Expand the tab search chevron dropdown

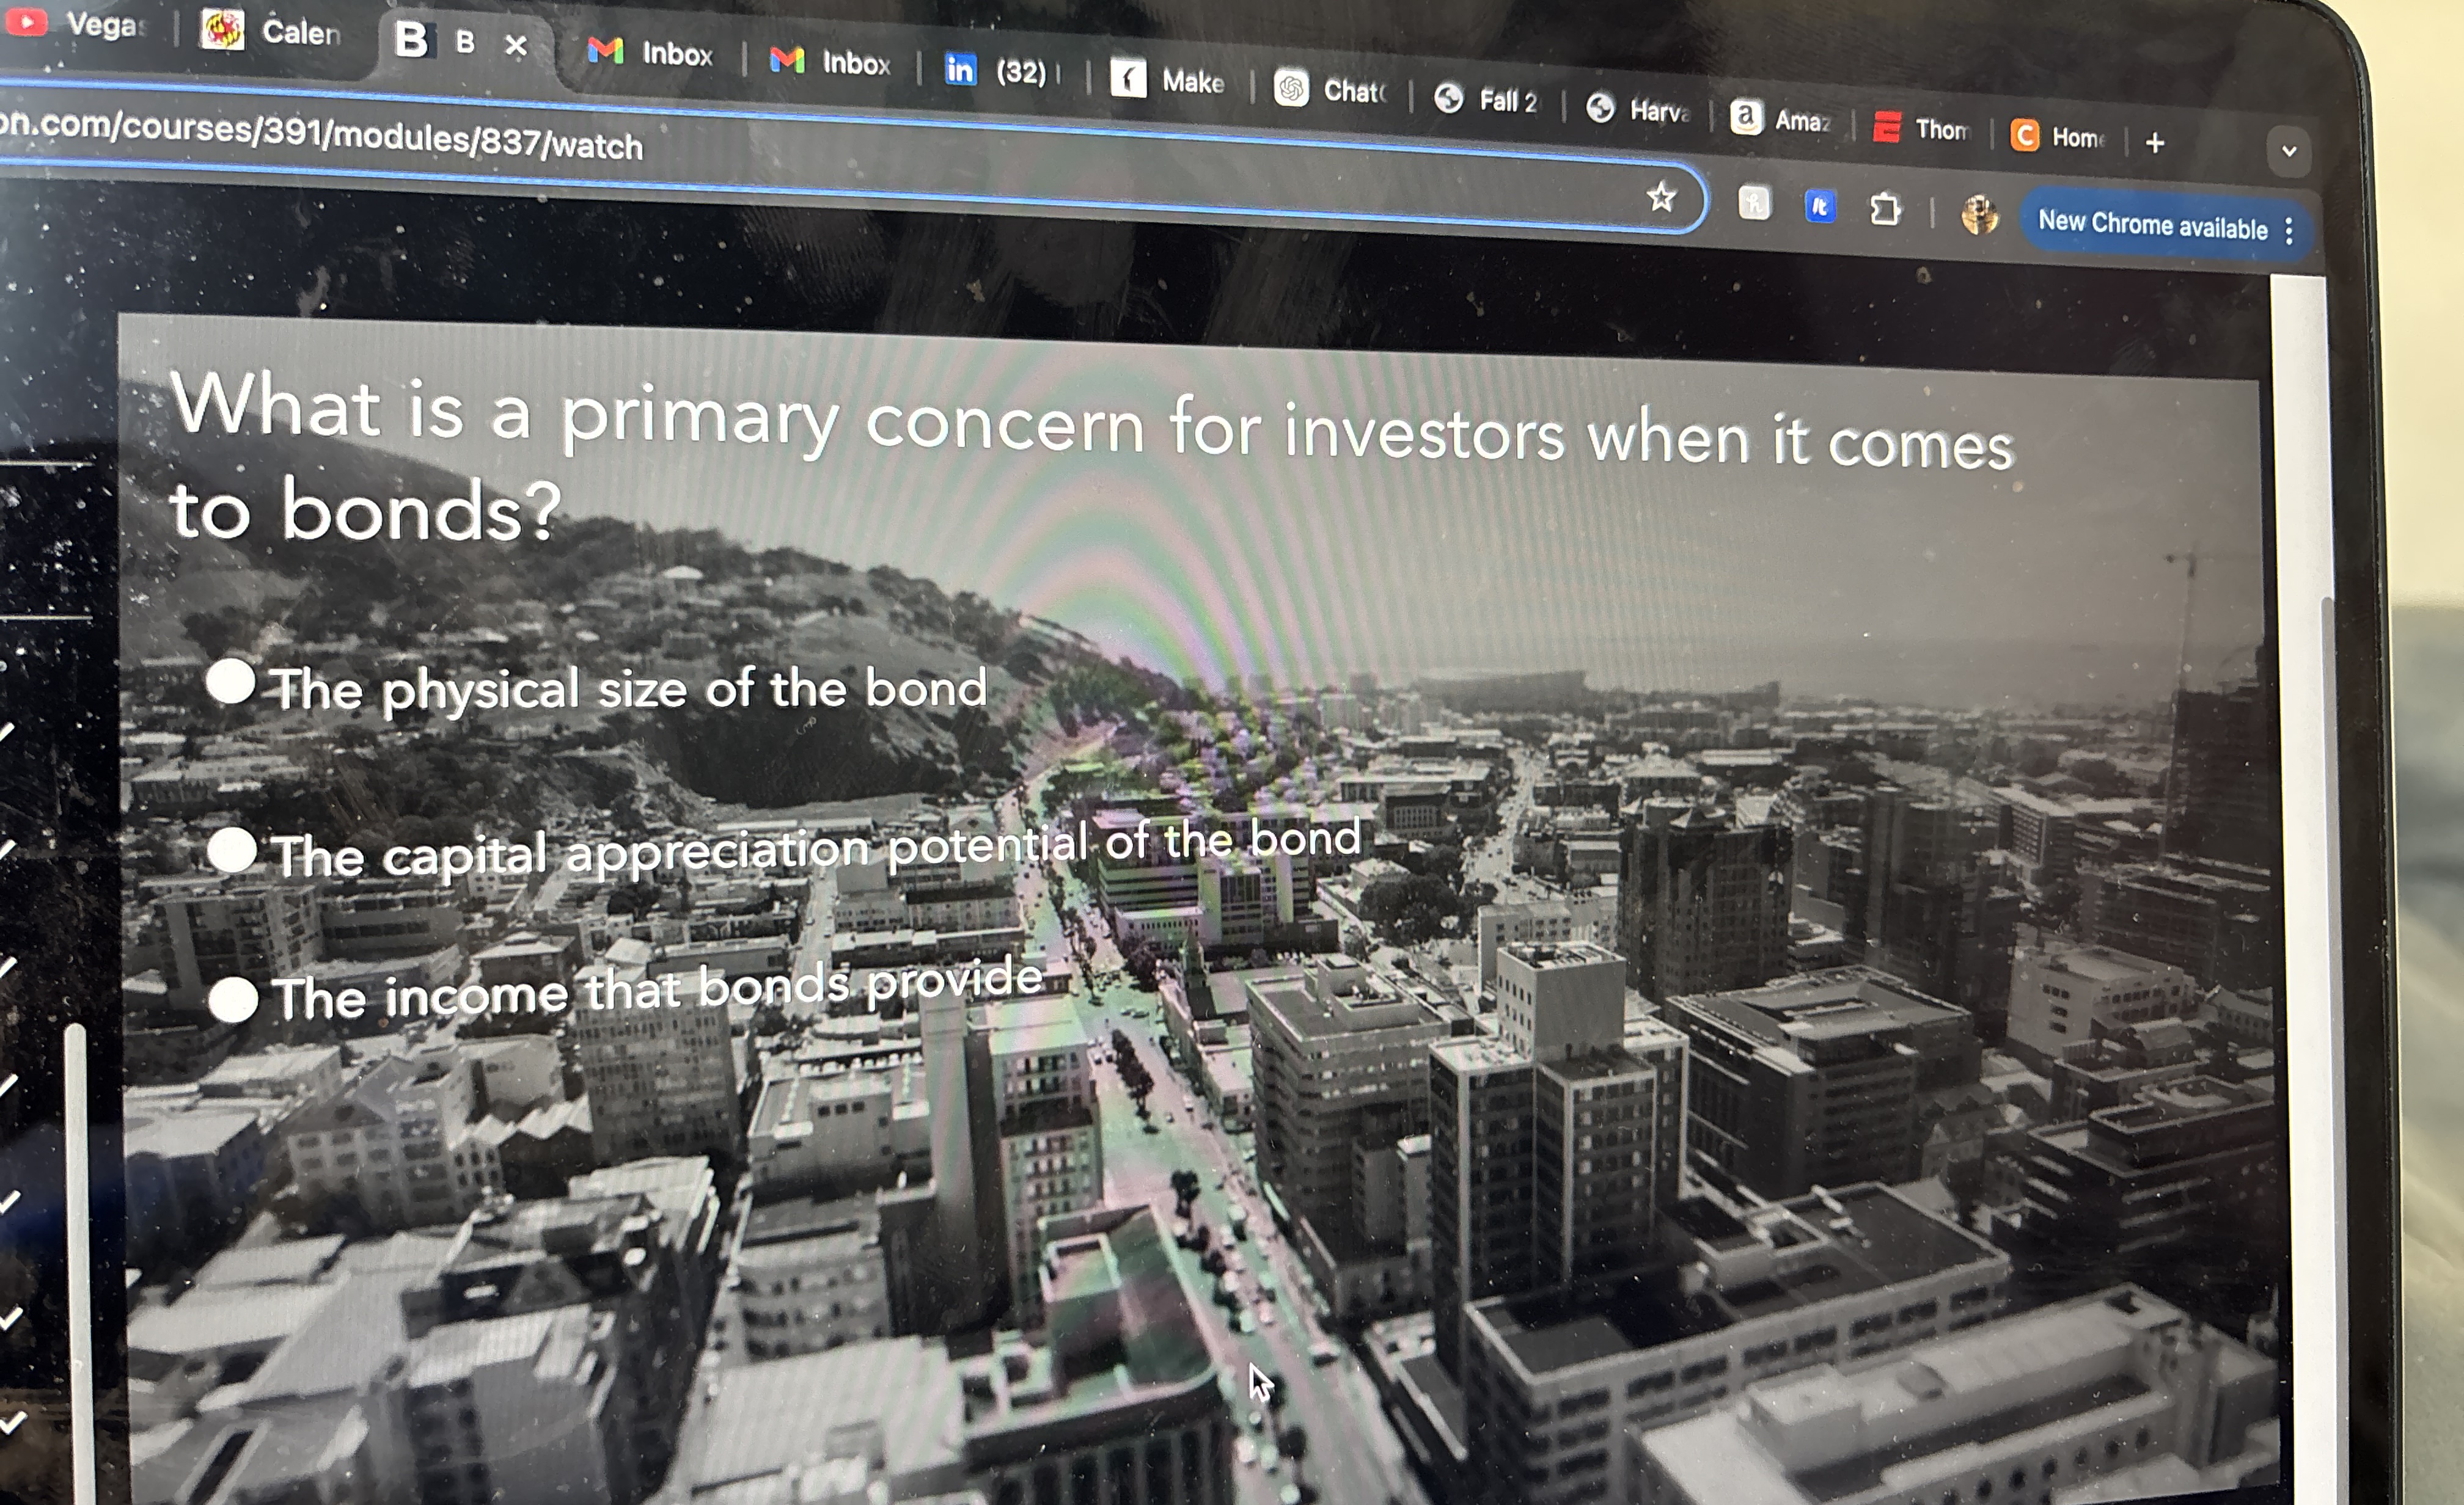coord(2289,151)
